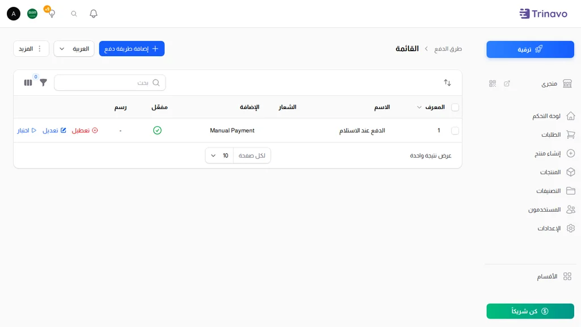Open the user avatar A menu
The height and width of the screenshot is (327, 581).
tap(14, 14)
